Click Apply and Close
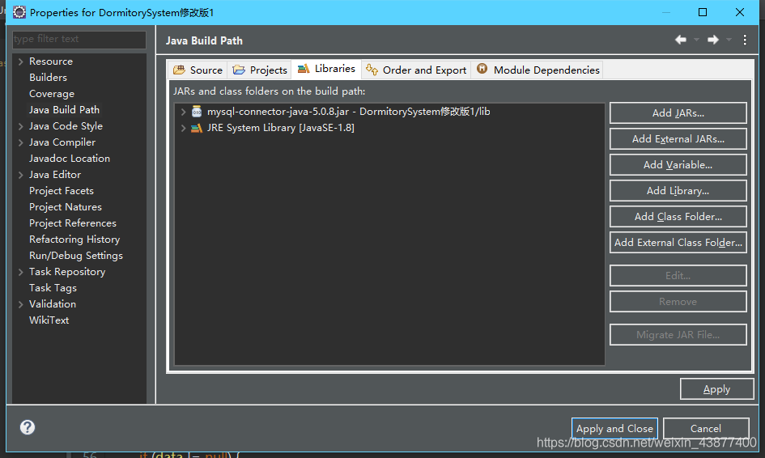Screen dimensions: 765x458 614,429
